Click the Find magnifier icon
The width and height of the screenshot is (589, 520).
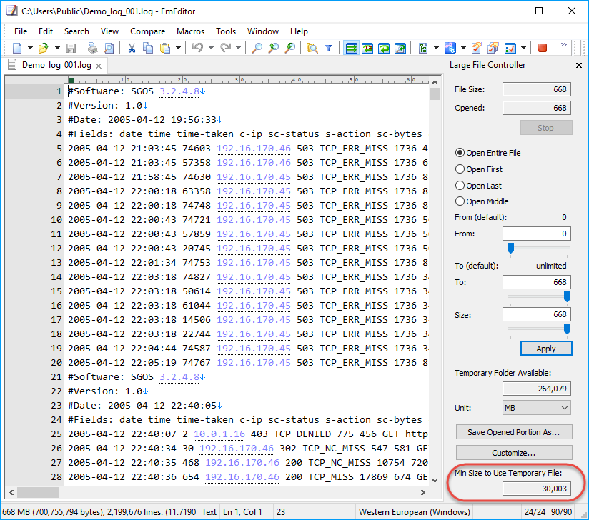(x=257, y=48)
